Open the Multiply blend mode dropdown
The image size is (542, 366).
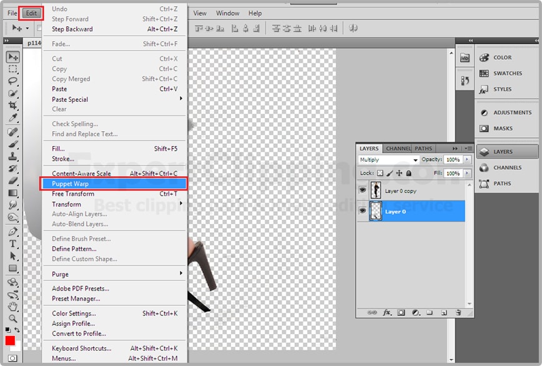click(388, 160)
